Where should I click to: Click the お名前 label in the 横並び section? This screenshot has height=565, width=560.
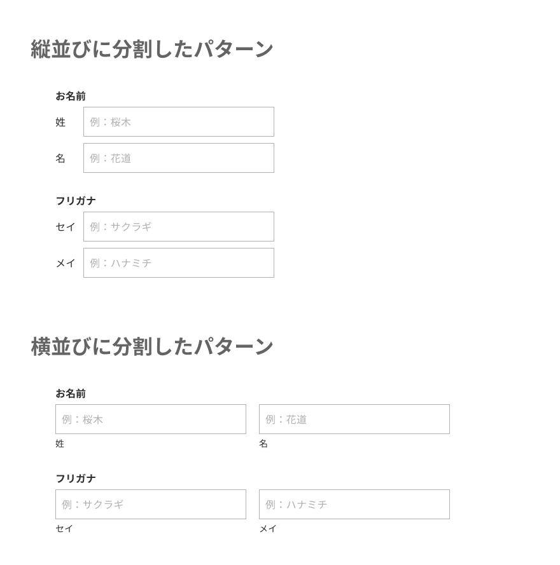point(71,393)
